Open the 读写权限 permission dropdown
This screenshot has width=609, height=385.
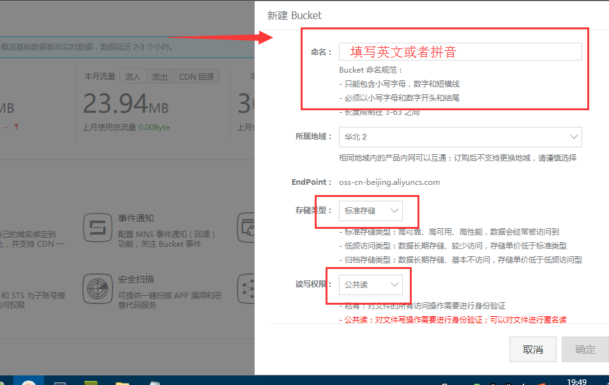(370, 284)
